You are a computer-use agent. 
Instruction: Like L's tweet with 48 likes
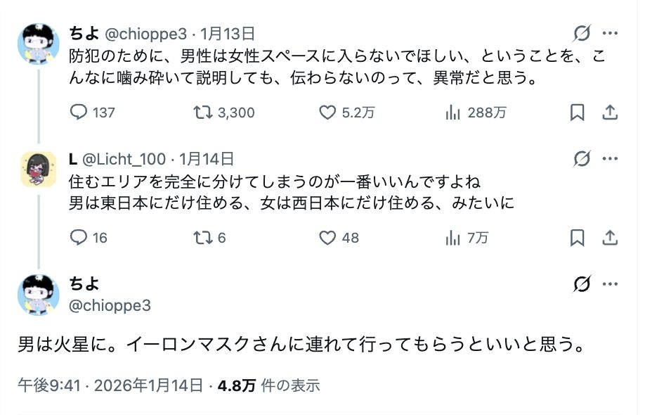(x=327, y=238)
